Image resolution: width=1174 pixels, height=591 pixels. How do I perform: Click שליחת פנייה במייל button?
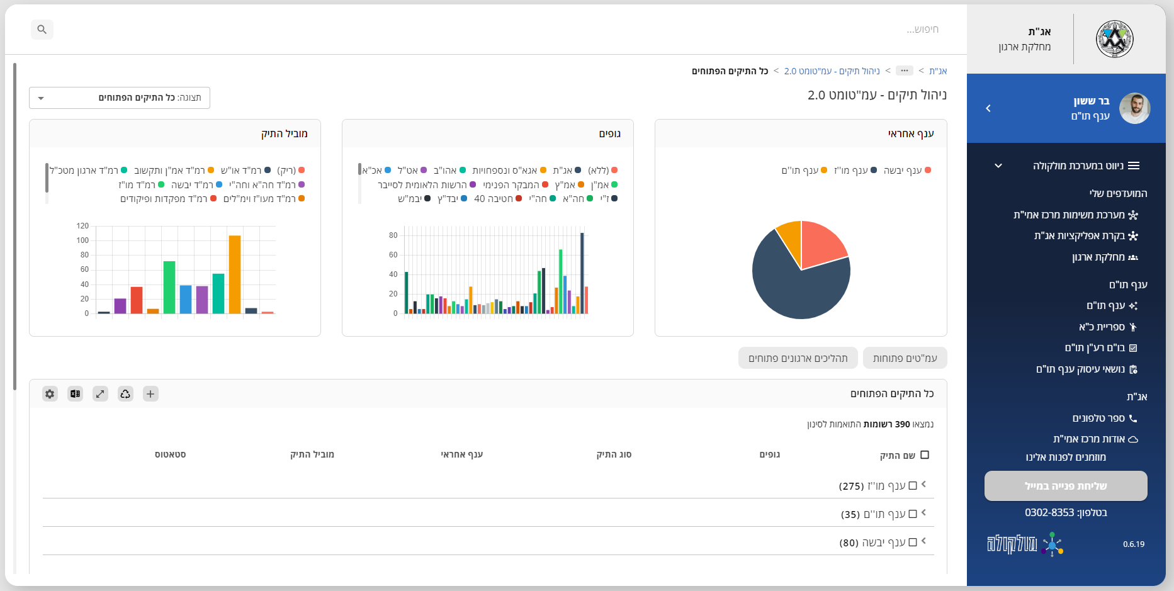click(1066, 486)
